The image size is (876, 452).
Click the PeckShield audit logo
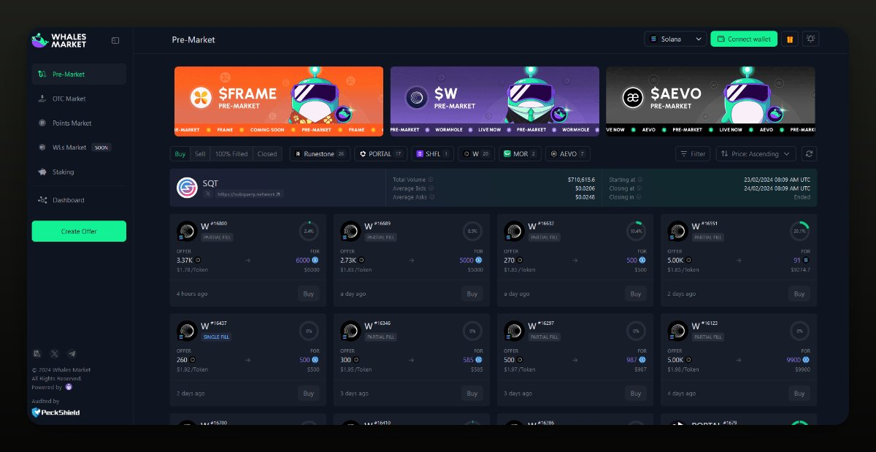[55, 413]
